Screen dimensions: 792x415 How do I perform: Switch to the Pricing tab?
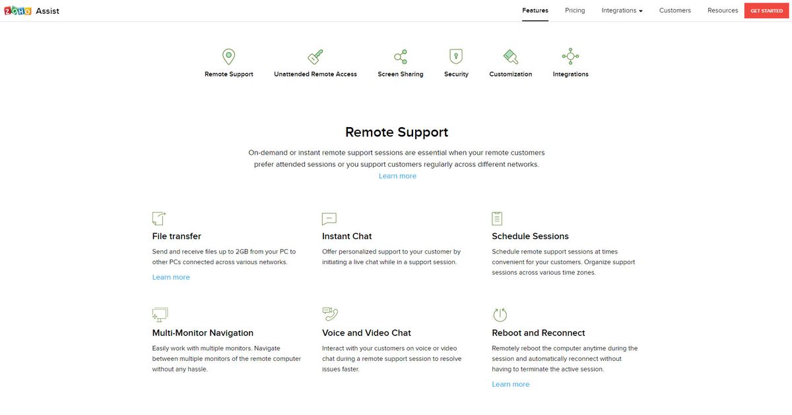point(574,10)
